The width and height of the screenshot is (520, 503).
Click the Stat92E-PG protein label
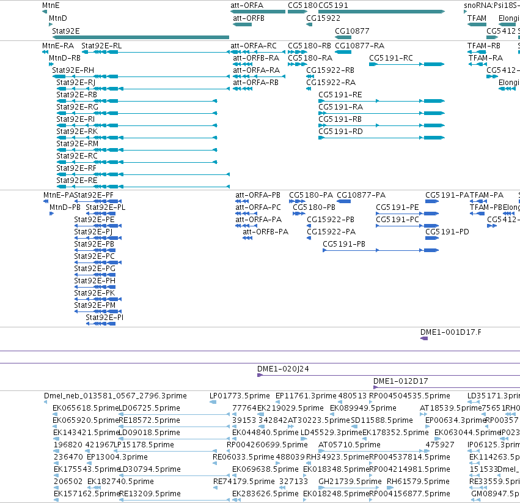click(95, 268)
